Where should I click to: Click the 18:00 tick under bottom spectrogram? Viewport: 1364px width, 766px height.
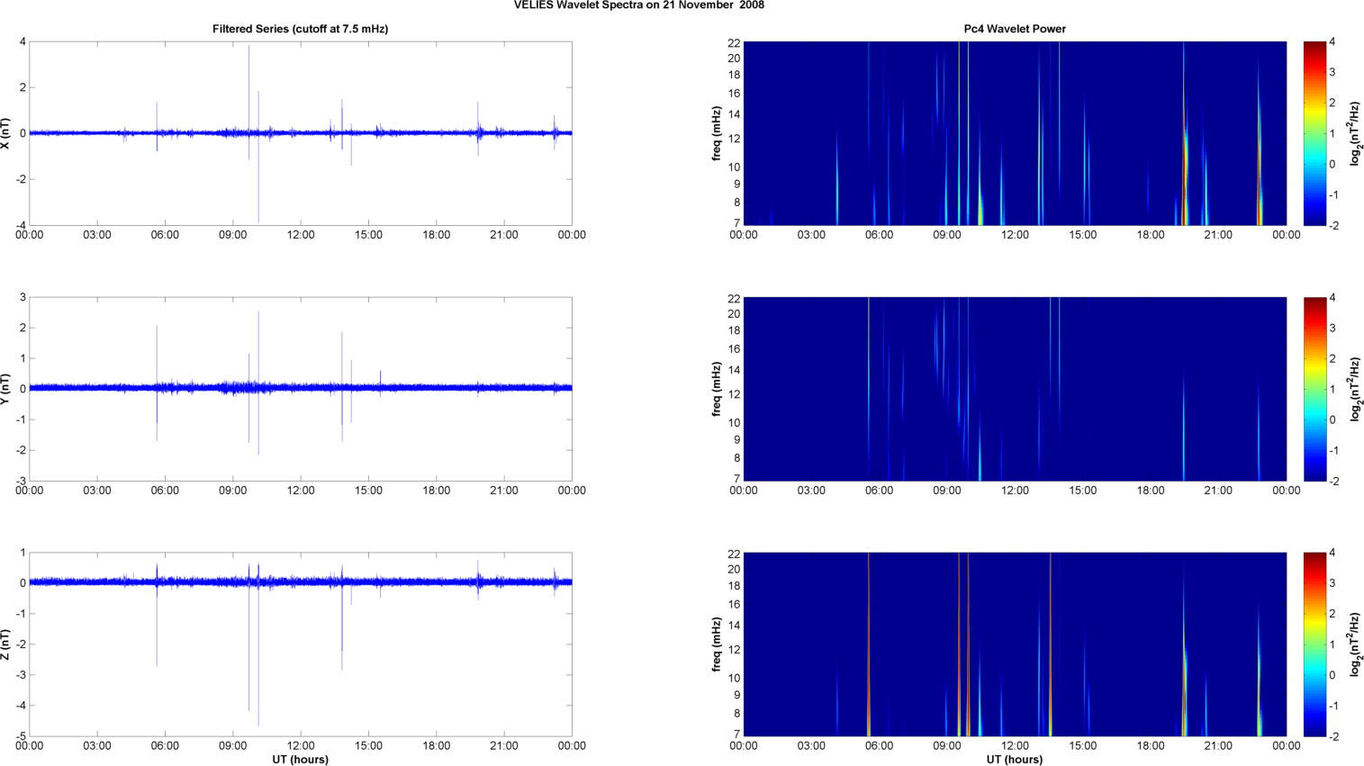coord(1151,745)
